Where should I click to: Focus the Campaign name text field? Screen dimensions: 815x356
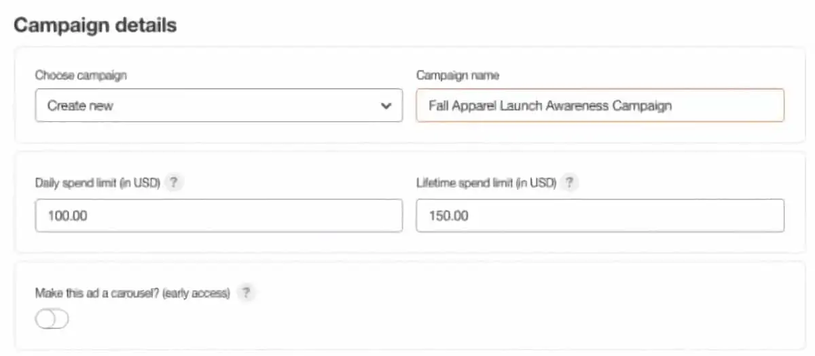click(x=600, y=106)
